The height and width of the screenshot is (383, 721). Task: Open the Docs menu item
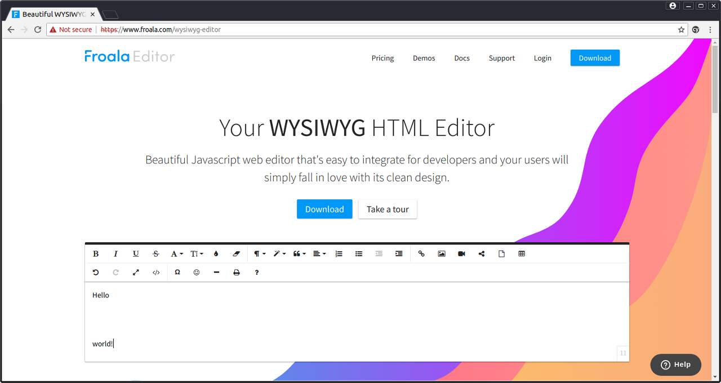462,58
